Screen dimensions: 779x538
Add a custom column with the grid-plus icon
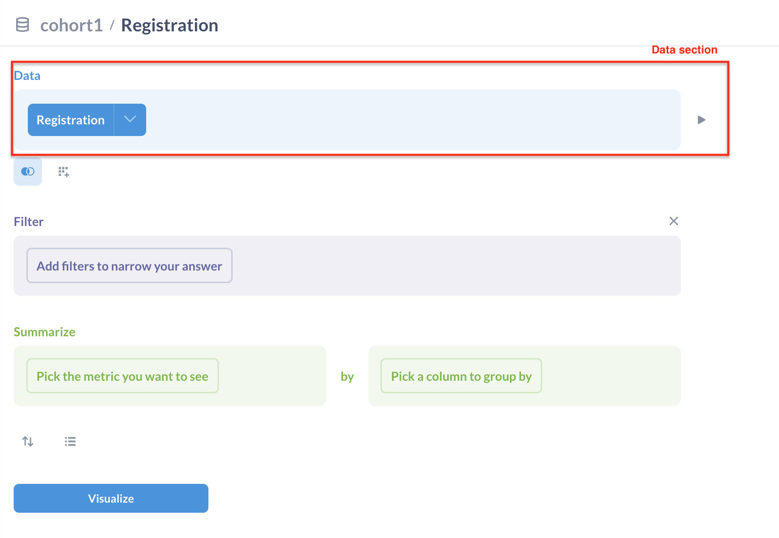[64, 171]
